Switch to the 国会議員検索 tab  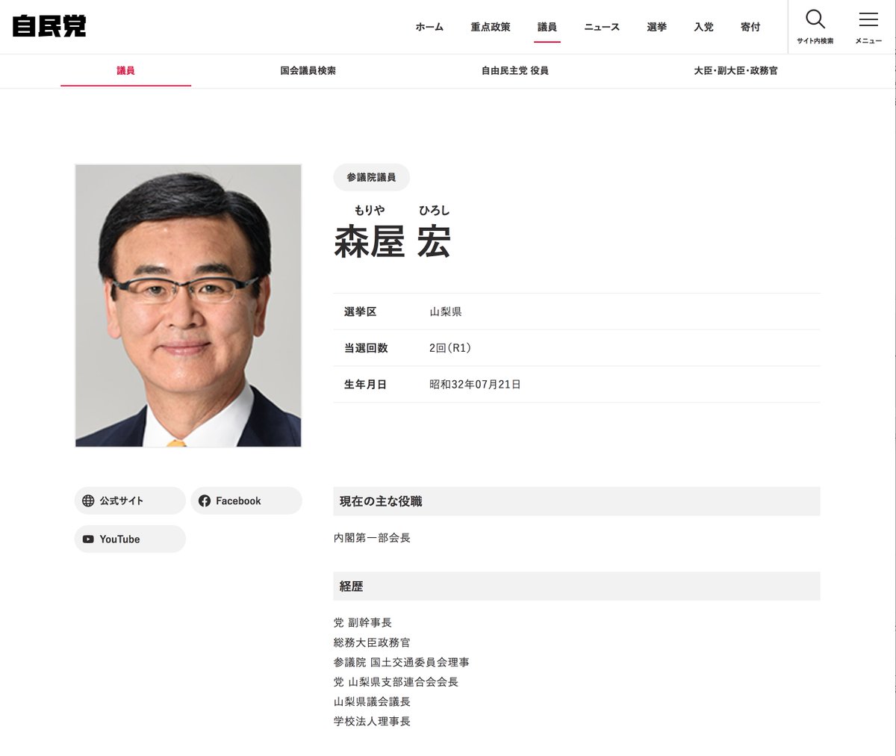pyautogui.click(x=308, y=70)
